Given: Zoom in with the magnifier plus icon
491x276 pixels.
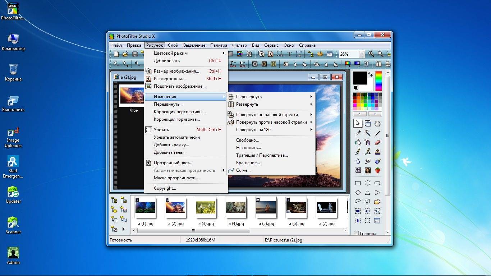Looking at the screenshot, I should click(x=371, y=54).
